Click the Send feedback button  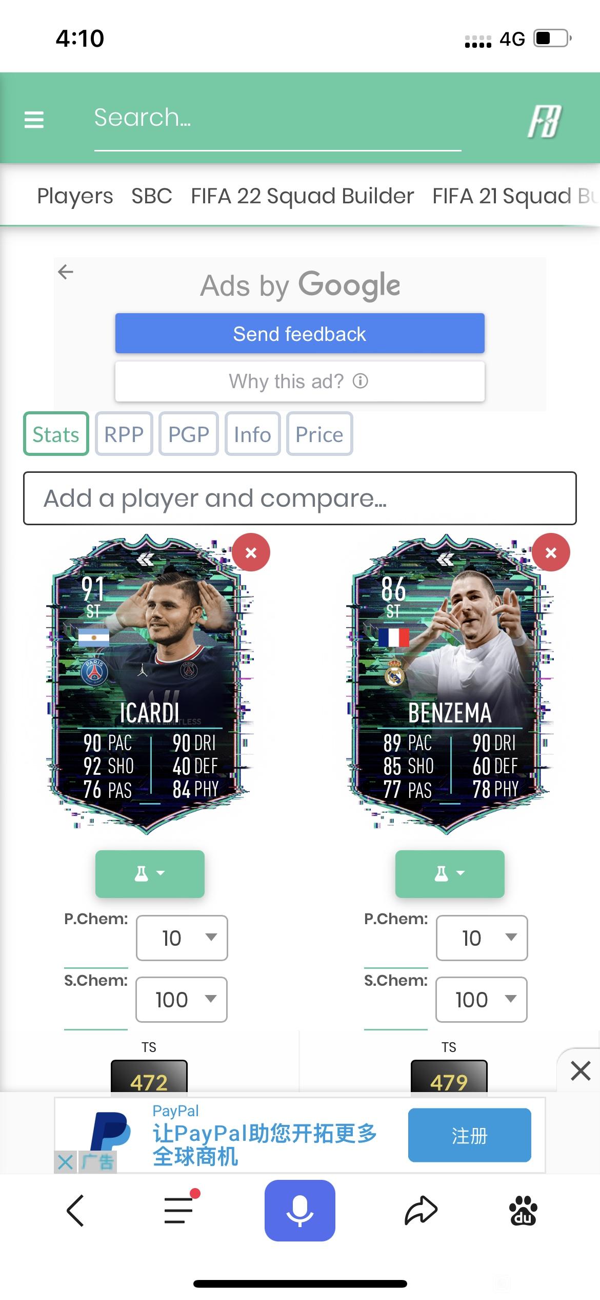coord(300,333)
